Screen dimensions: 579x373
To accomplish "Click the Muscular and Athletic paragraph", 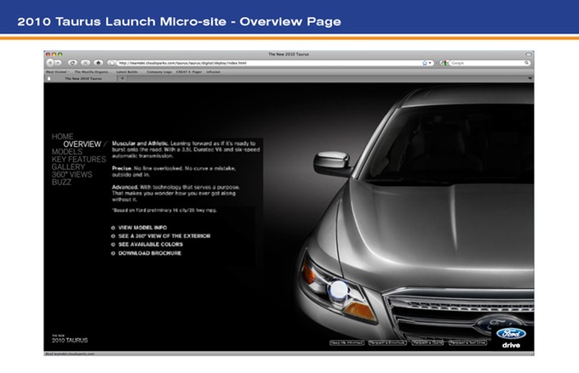I will pos(186,150).
